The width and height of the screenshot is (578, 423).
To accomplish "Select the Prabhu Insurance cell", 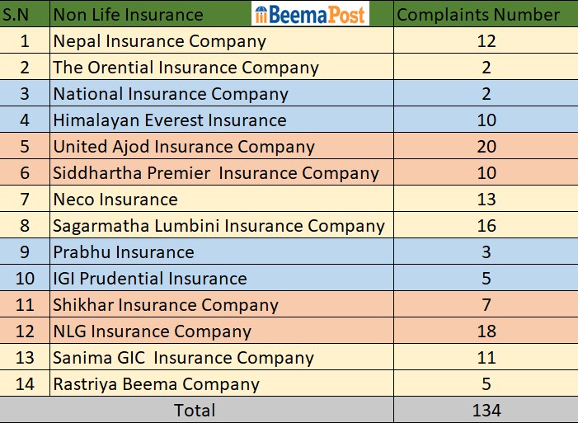I will click(124, 252).
